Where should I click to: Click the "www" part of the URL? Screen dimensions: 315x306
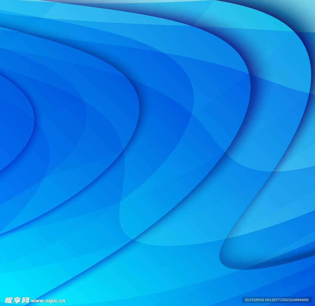coord(37,301)
